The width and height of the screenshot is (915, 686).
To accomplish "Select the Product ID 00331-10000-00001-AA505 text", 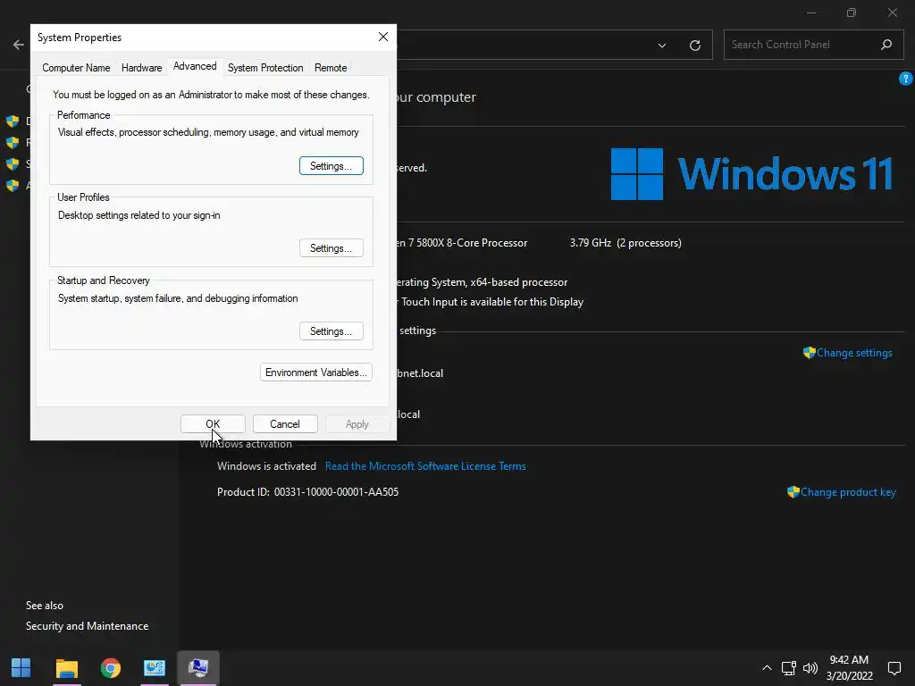I will tap(307, 492).
